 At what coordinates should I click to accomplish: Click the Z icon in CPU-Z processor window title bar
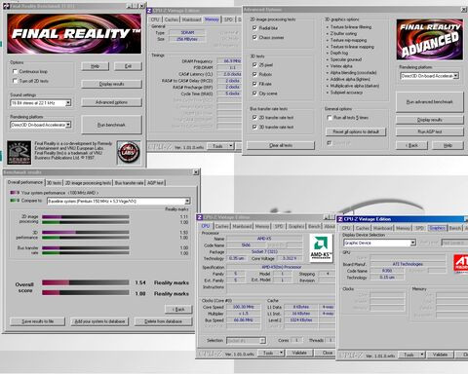(200, 217)
